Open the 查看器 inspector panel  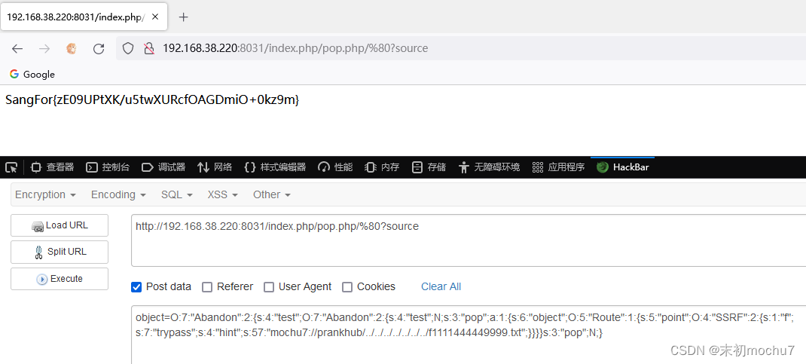pyautogui.click(x=53, y=167)
